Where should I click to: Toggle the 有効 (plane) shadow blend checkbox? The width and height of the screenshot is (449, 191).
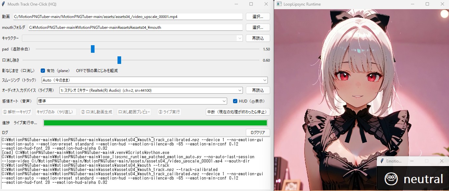(x=43, y=70)
